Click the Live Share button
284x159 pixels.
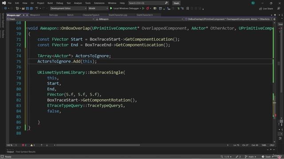click(x=266, y=8)
